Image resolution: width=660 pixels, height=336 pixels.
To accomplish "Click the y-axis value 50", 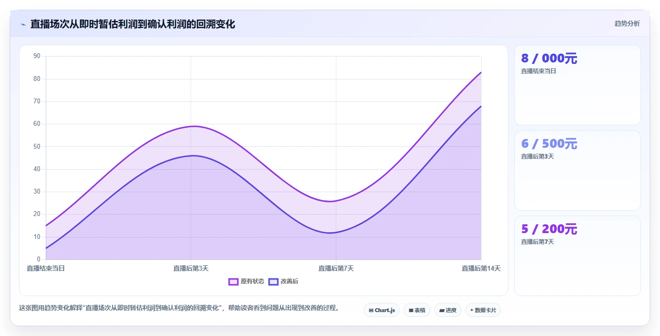I will click(37, 146).
